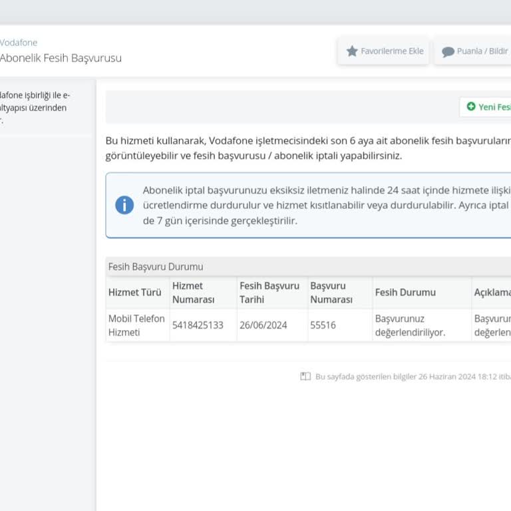The width and height of the screenshot is (511, 511).
Task: Select the service number 5418425133 cell
Action: [x=198, y=325]
